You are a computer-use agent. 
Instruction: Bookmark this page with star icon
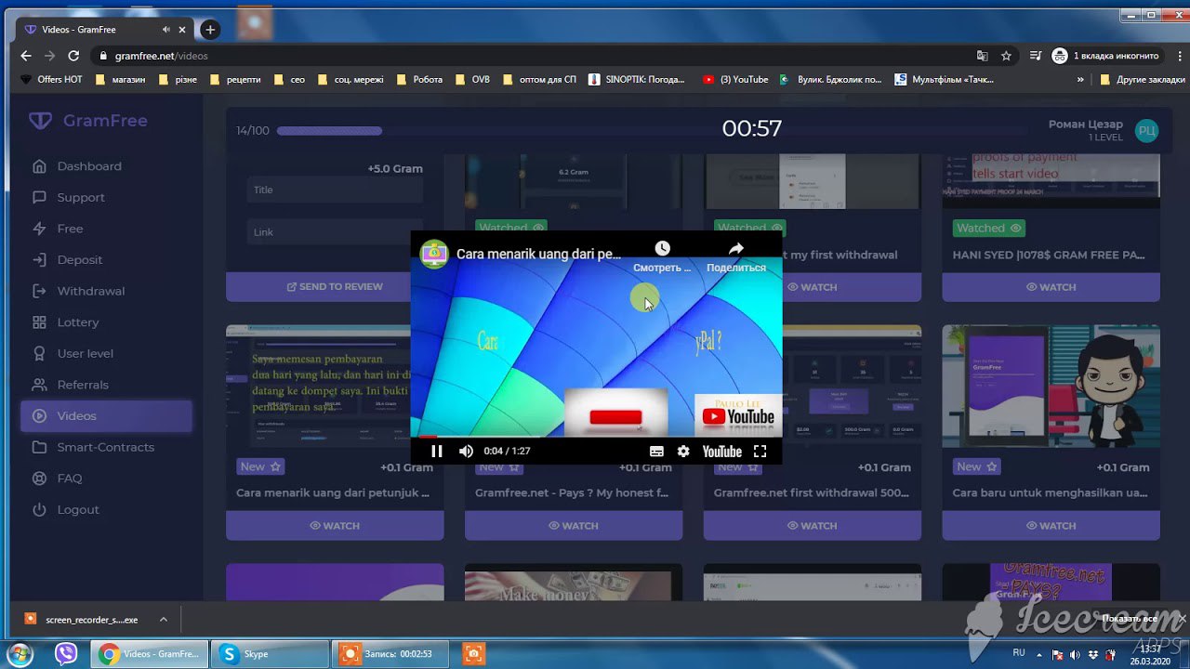1006,56
